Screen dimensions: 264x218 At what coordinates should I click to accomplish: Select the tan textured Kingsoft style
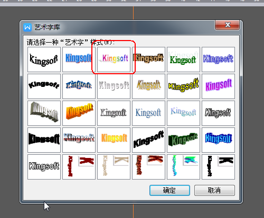pyautogui.click(x=148, y=60)
